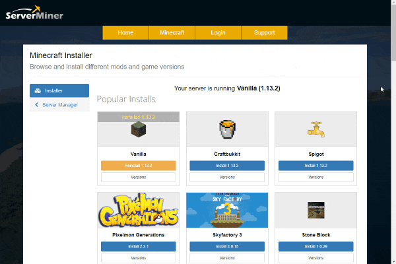Open Versions list for Stone Block
This screenshot has width=396, height=264.
click(x=316, y=258)
